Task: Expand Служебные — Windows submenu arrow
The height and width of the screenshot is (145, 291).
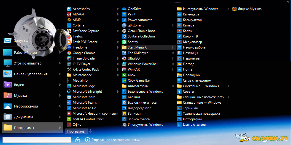Action: pyautogui.click(x=228, y=86)
